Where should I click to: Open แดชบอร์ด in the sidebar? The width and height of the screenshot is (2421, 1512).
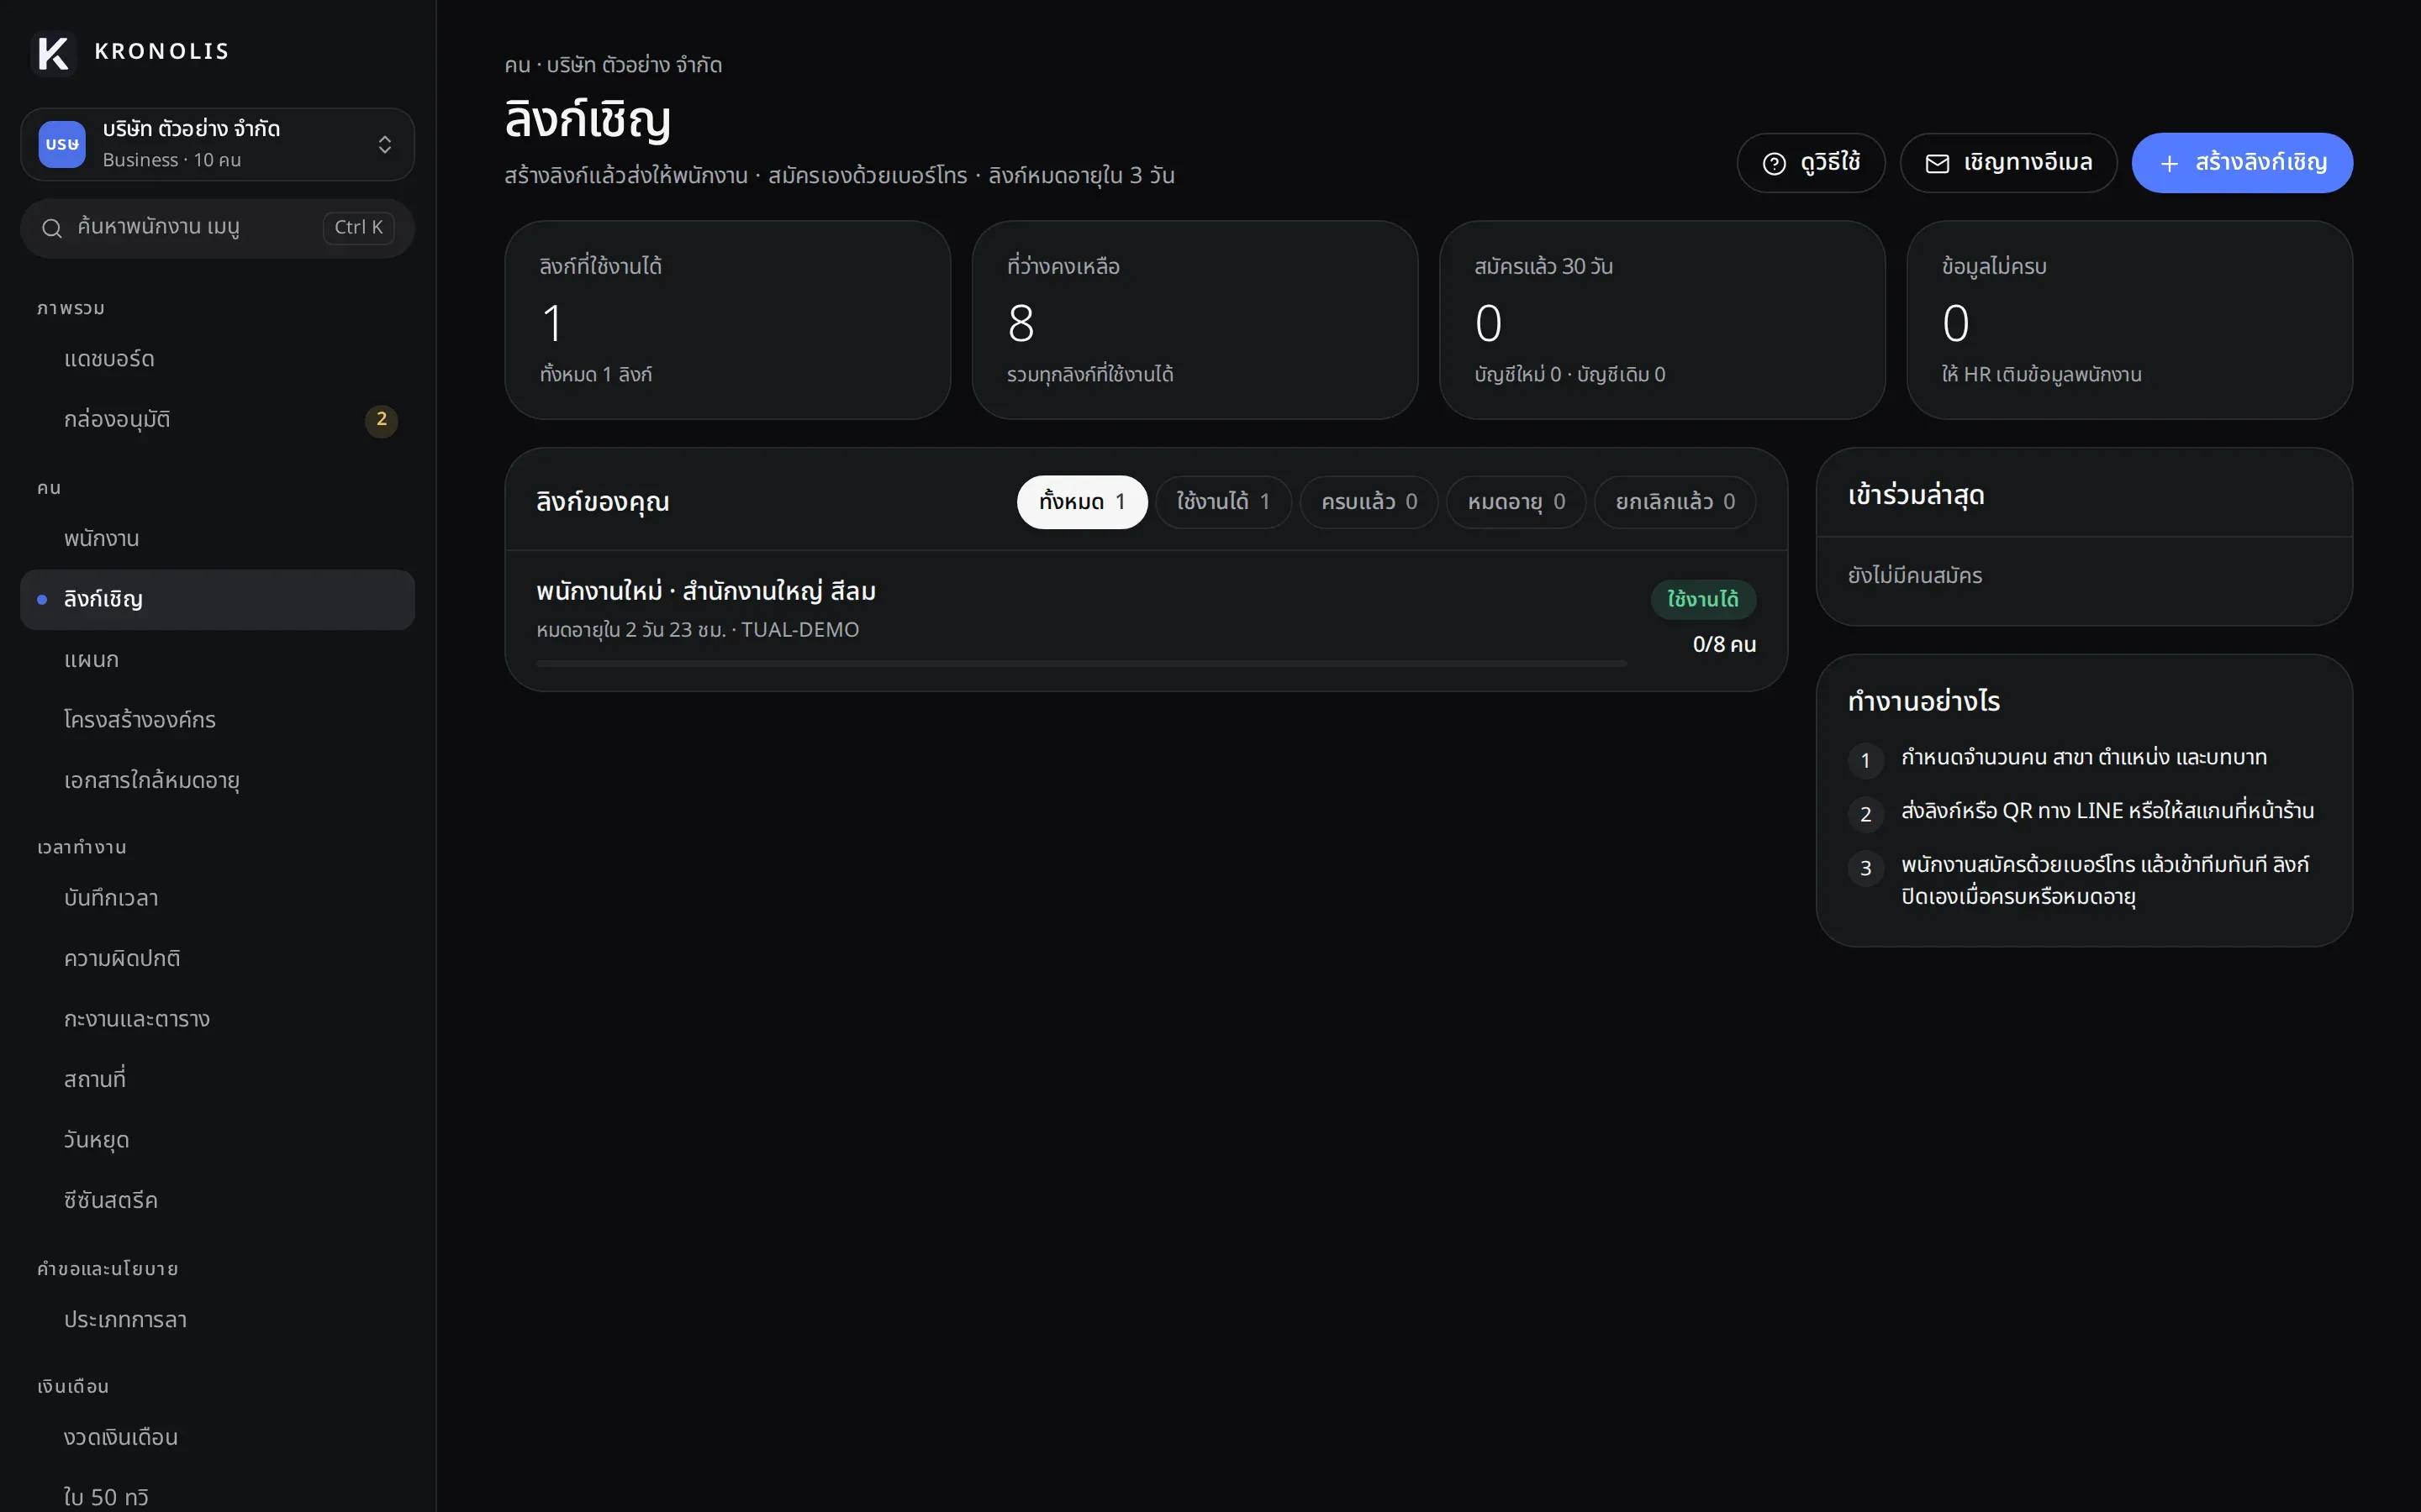[x=217, y=359]
